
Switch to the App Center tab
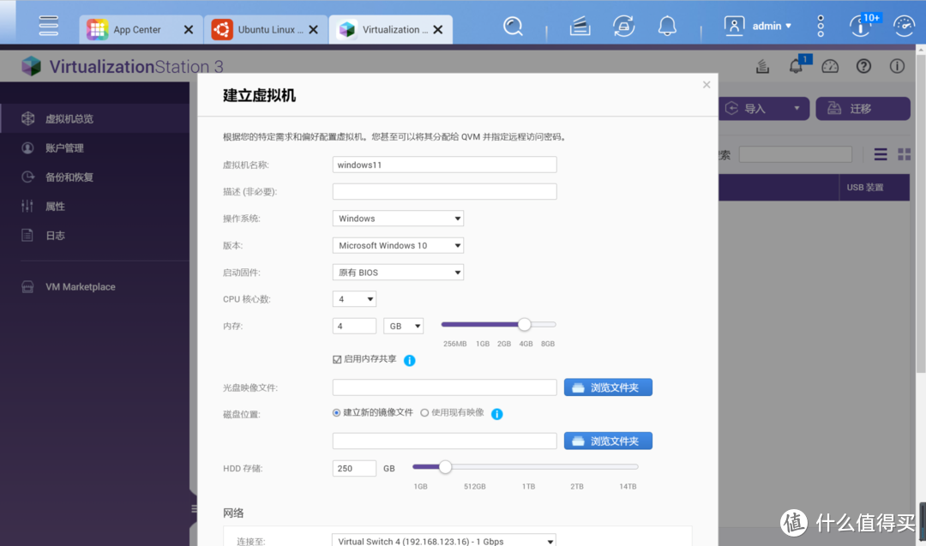[x=140, y=29]
